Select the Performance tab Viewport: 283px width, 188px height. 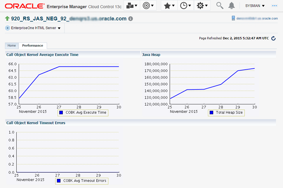(x=33, y=45)
